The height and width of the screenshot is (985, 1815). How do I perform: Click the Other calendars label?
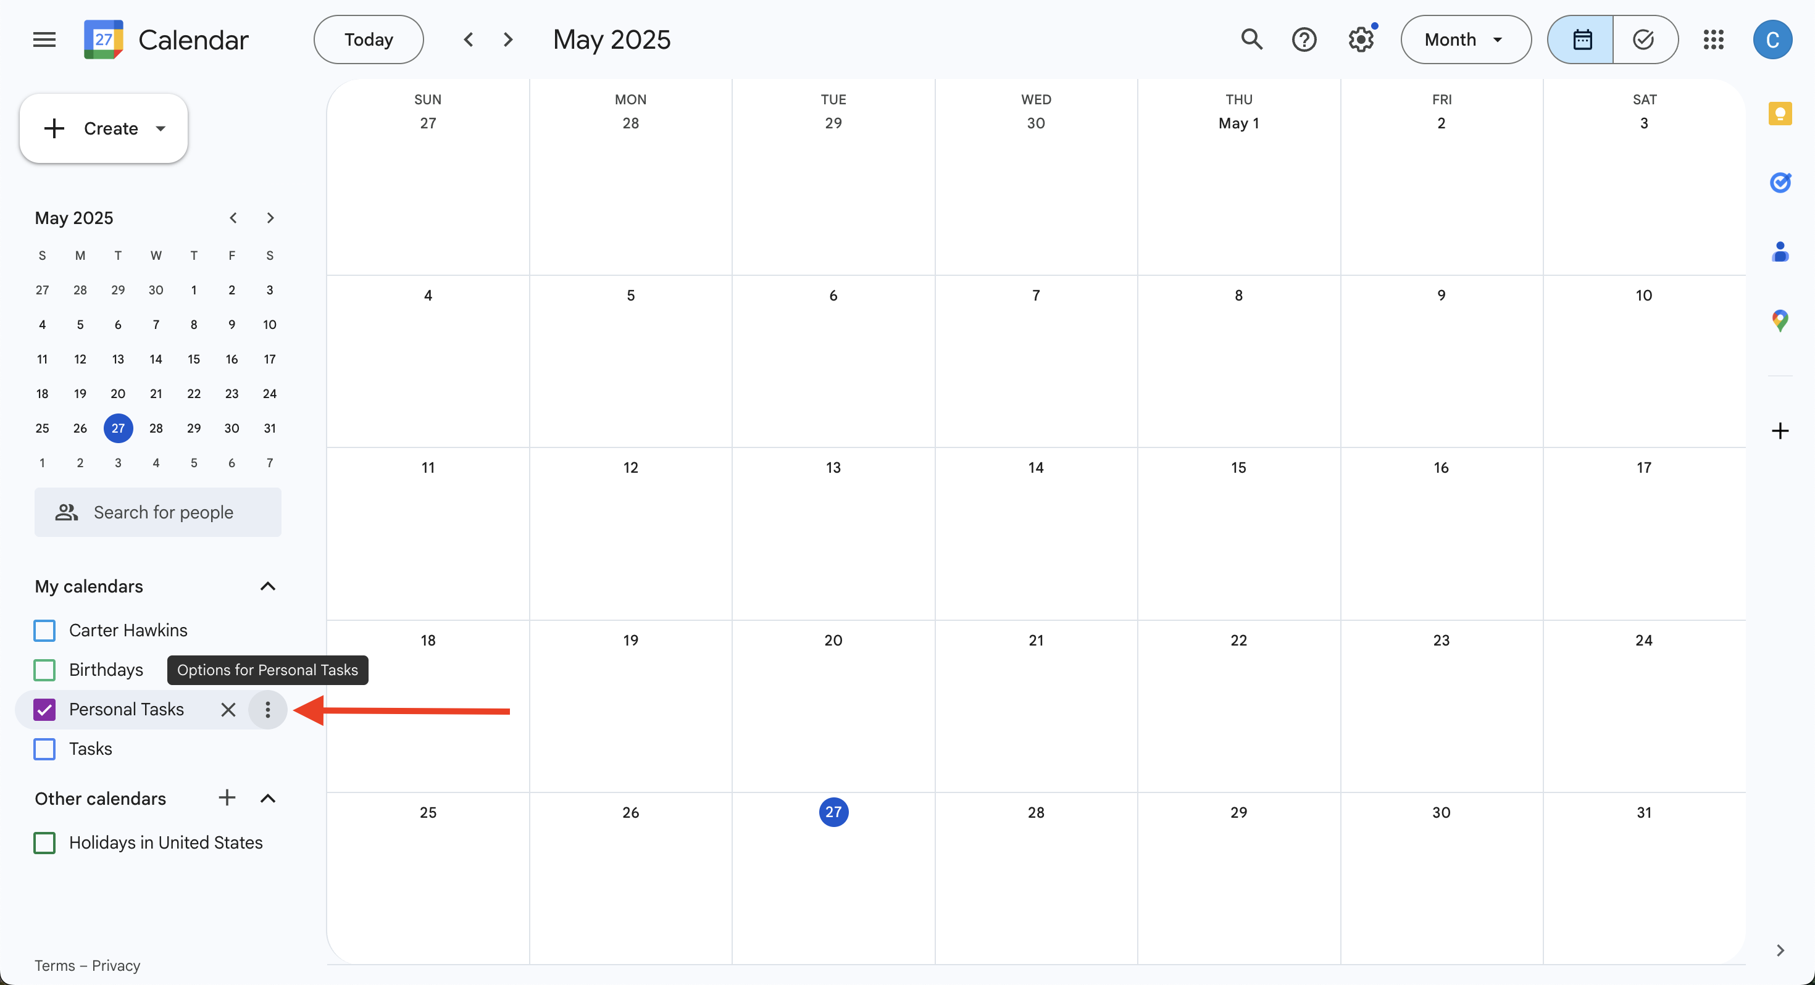click(101, 798)
